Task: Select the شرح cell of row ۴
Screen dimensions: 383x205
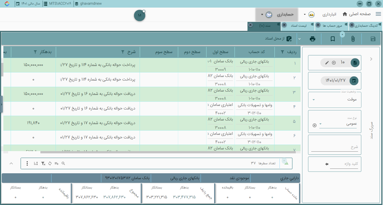Action: [98, 109]
